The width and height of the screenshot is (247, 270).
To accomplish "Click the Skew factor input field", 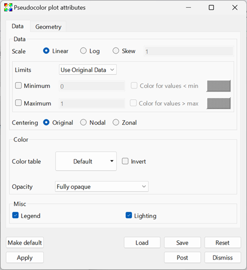I will click(189, 51).
